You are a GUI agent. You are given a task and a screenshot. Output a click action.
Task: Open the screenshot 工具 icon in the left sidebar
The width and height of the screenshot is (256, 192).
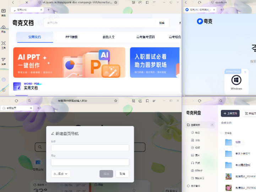point(4,43)
